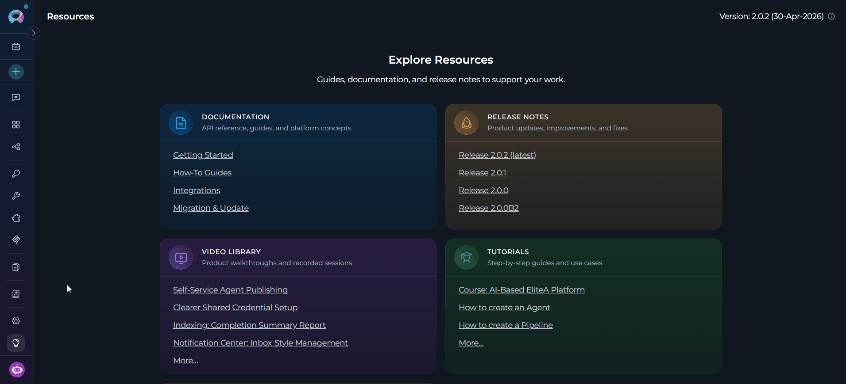Click More... in Tutorials card
Image resolution: width=846 pixels, height=384 pixels.
(471, 343)
